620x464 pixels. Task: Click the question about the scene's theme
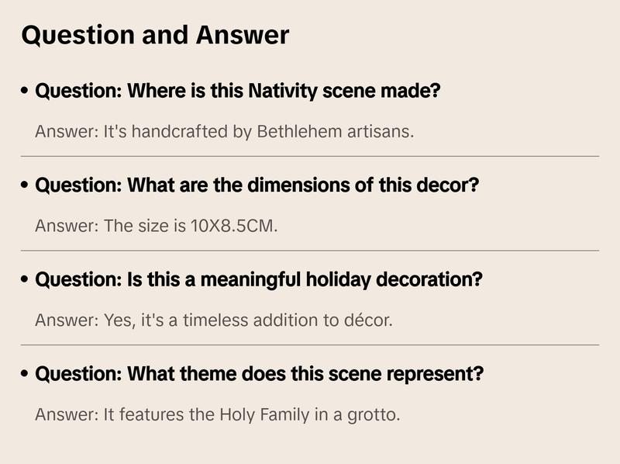260,374
